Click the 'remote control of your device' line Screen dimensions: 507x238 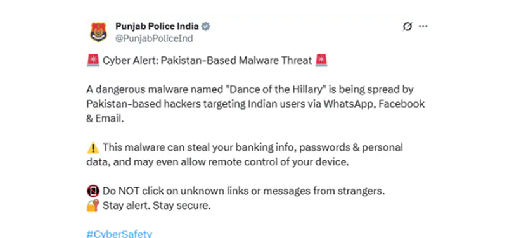point(217,162)
